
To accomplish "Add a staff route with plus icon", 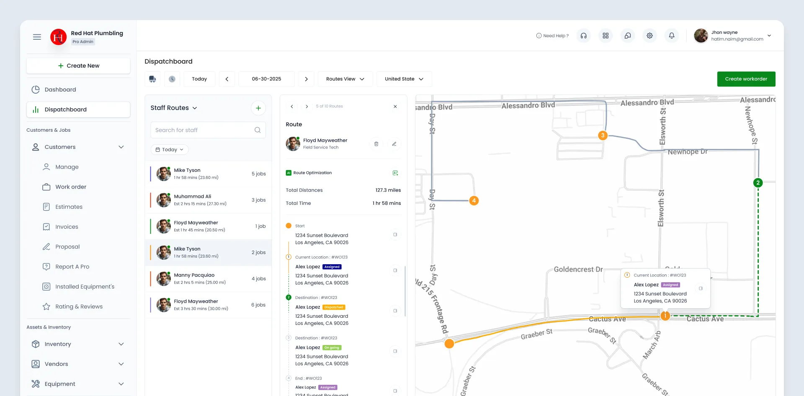I will point(258,108).
